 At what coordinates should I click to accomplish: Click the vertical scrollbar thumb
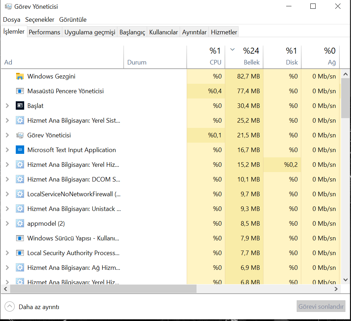point(346,98)
